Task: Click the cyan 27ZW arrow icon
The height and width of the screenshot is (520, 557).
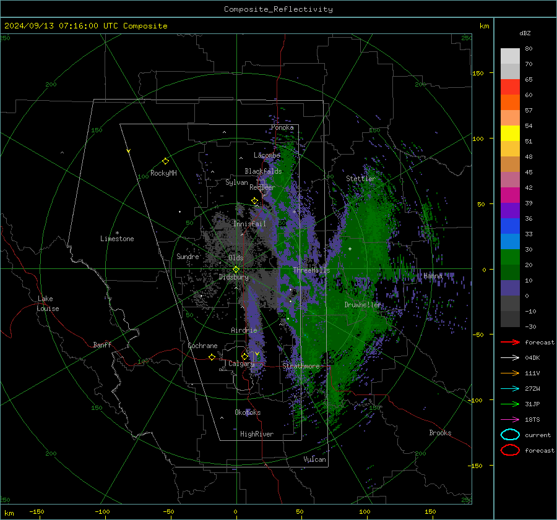Action: tap(510, 388)
